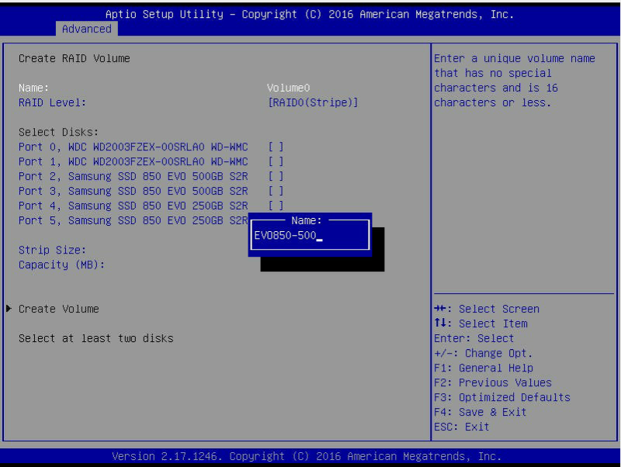Click the Name: label row
Viewport: 621px width, 467px height.
[x=33, y=88]
